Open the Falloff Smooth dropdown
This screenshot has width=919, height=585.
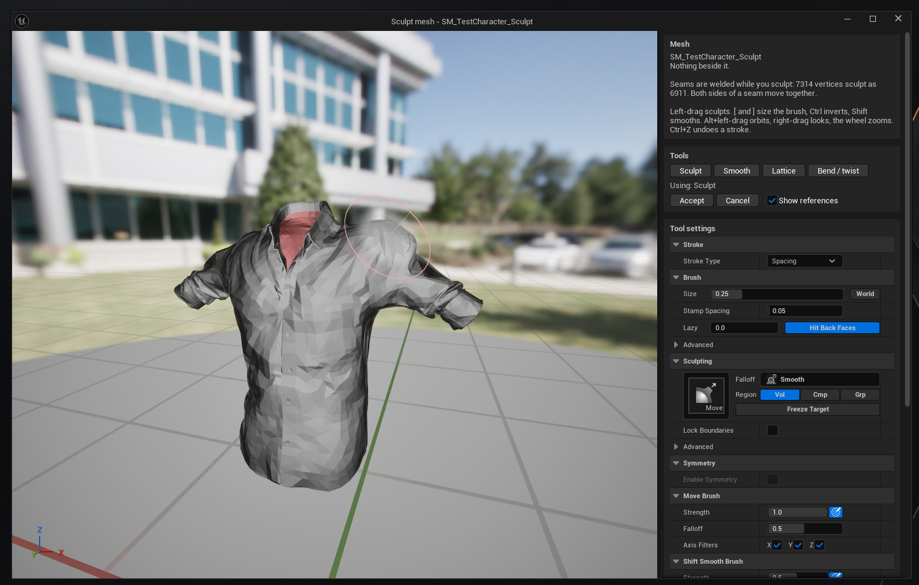820,379
